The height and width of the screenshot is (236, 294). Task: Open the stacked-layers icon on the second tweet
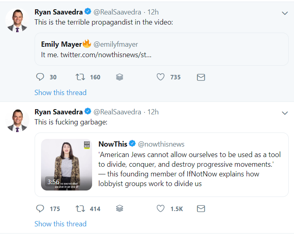tap(119, 208)
